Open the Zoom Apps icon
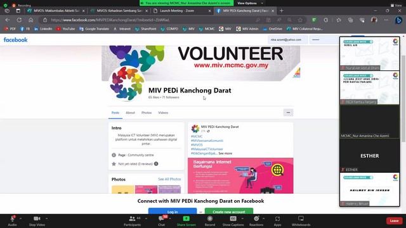 coord(277,221)
